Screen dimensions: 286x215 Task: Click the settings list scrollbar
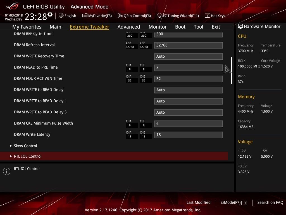[231, 71]
